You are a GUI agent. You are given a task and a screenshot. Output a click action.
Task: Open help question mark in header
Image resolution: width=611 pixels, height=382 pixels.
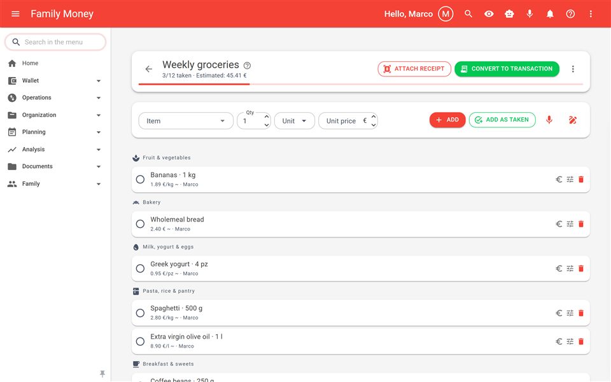coord(570,14)
